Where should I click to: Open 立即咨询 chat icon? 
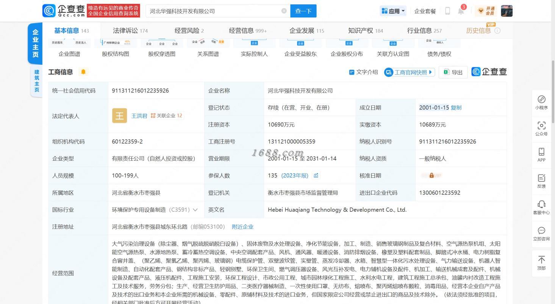pyautogui.click(x=541, y=233)
